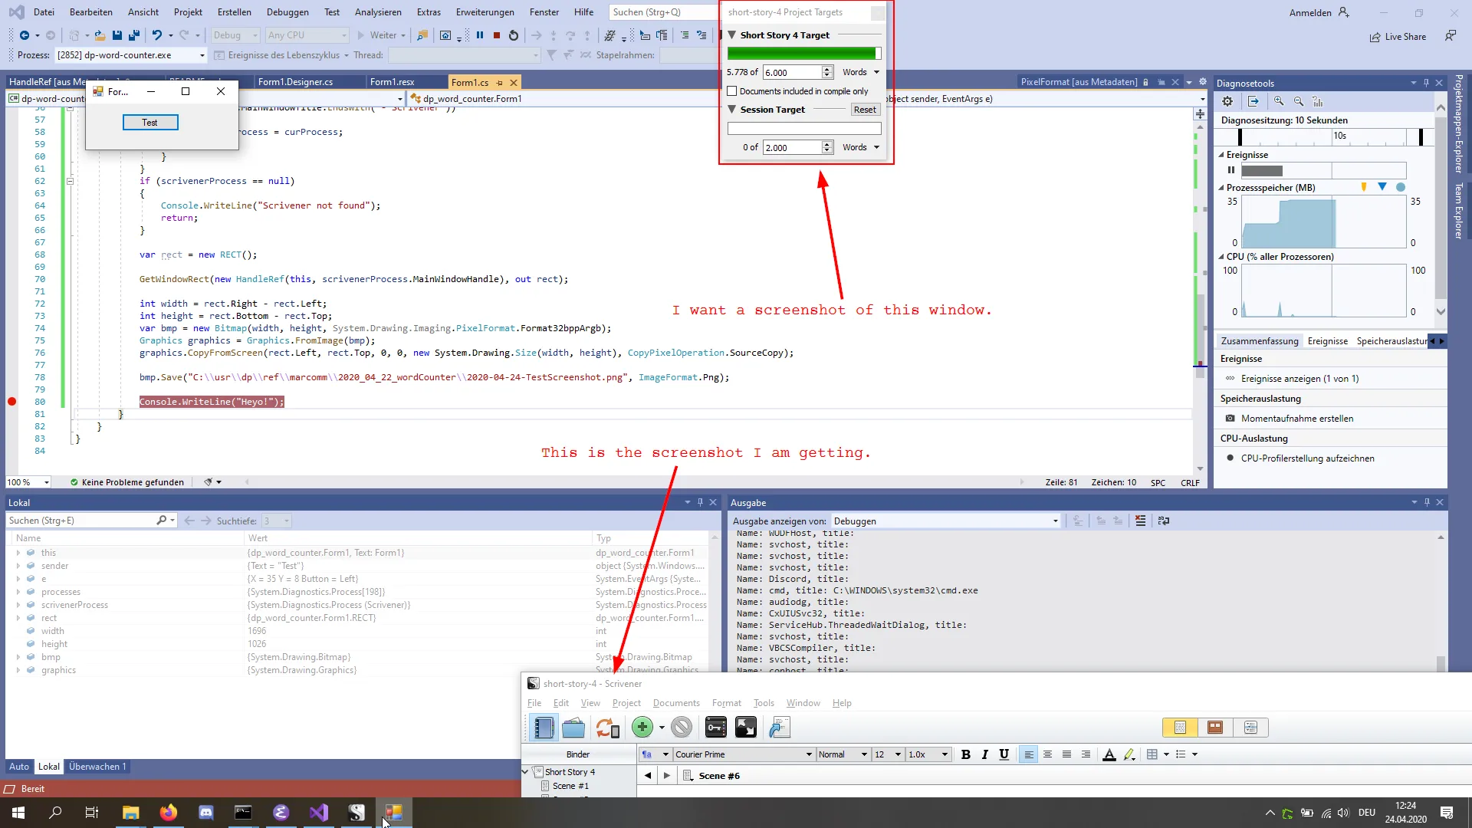1472x828 pixels.
Task: Toggle breakpoint on line 80
Action: pos(12,402)
